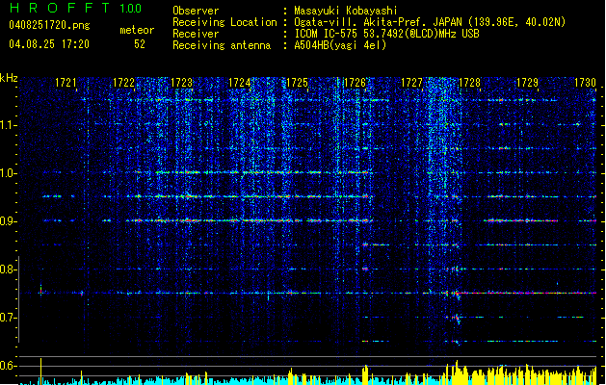
Task: Click frequency axis label 0.8
Action: pos(9,269)
